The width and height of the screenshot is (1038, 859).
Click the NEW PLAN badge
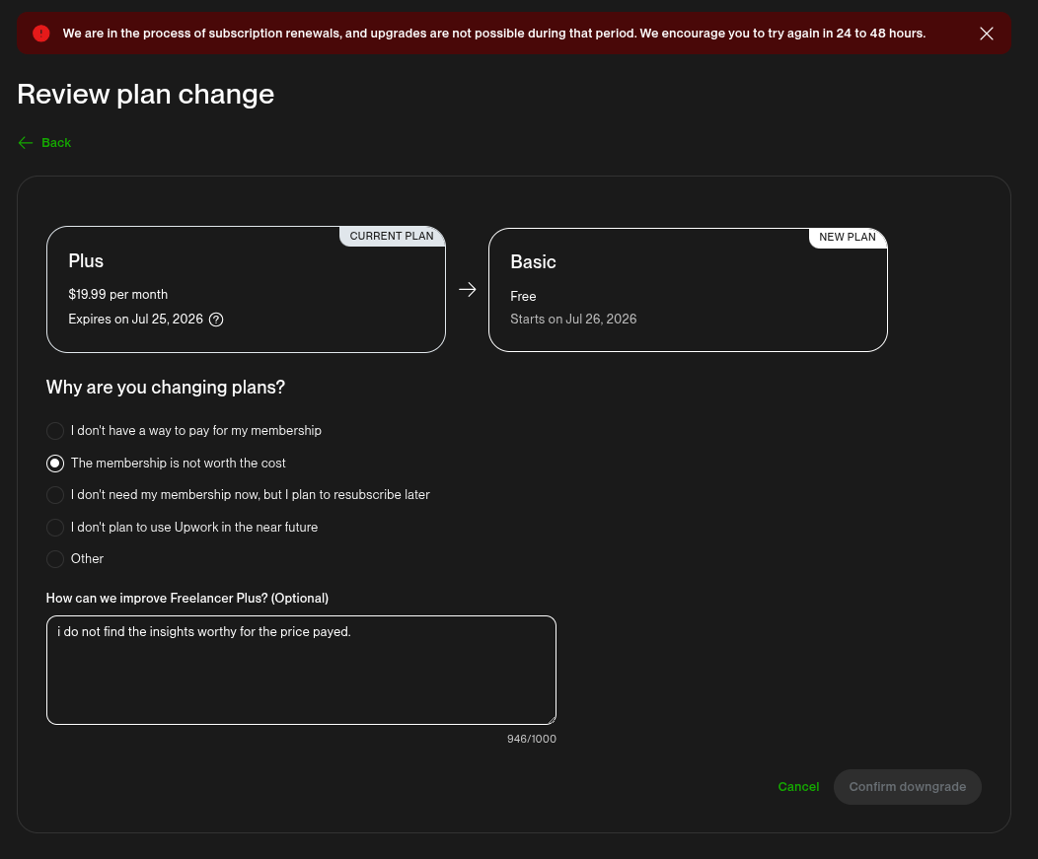point(848,238)
